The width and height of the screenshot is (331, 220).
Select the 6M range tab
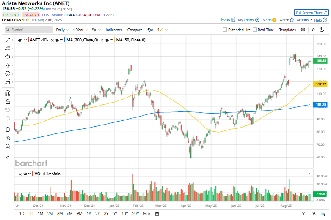point(70,214)
